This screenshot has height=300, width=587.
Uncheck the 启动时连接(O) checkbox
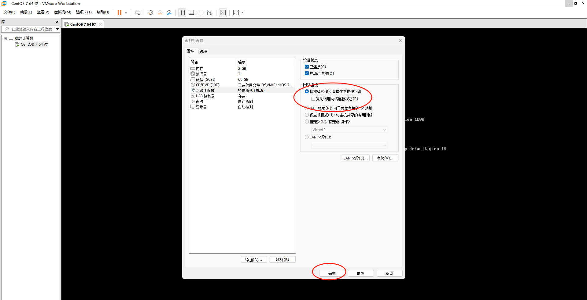point(307,73)
